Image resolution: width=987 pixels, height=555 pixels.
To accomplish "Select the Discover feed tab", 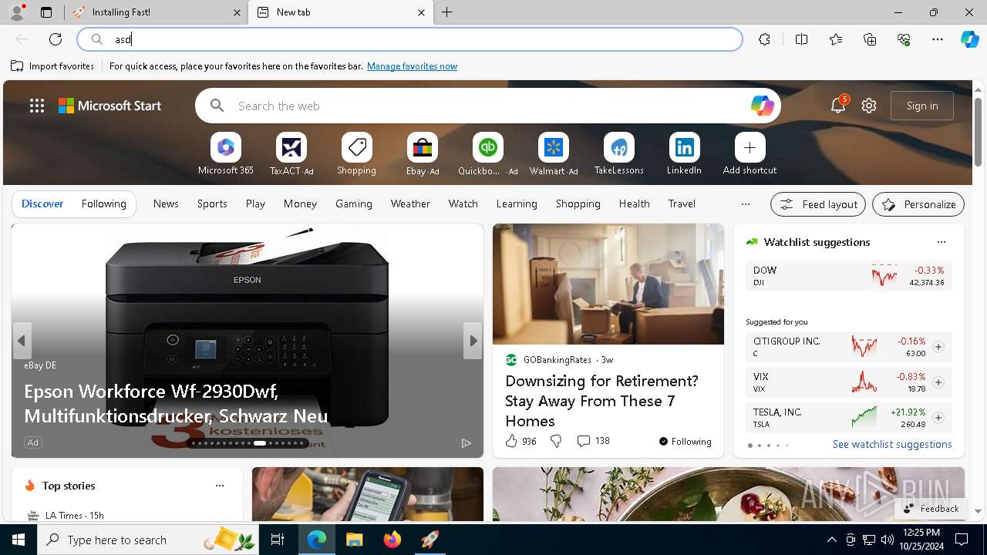I will point(42,203).
